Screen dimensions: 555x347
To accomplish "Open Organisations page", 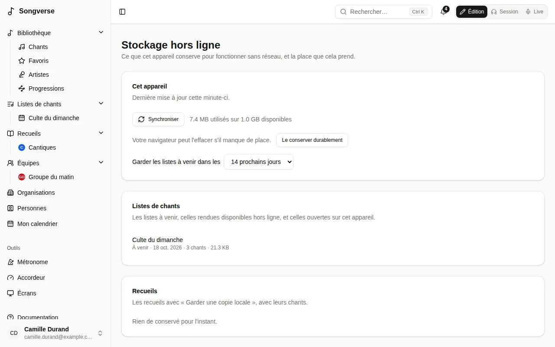I will tap(55, 193).
